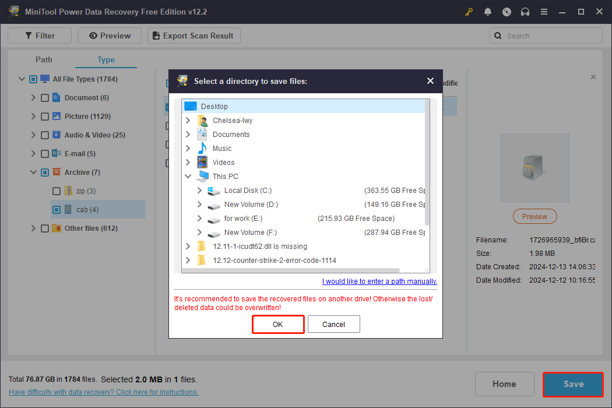
Task: Expand New Volume (F:)
Action: [199, 233]
